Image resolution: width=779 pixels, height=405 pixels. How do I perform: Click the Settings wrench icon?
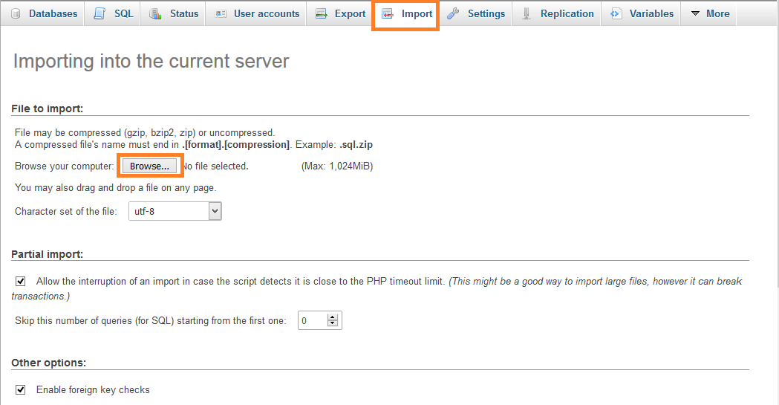(453, 14)
